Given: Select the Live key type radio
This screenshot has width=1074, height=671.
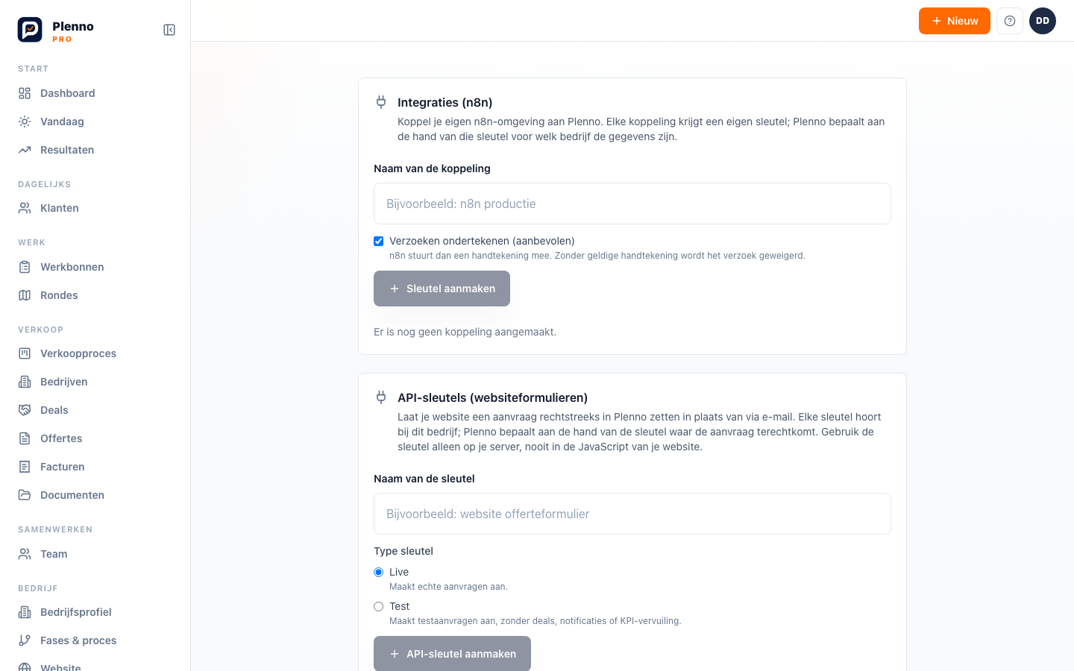Looking at the screenshot, I should point(379,572).
